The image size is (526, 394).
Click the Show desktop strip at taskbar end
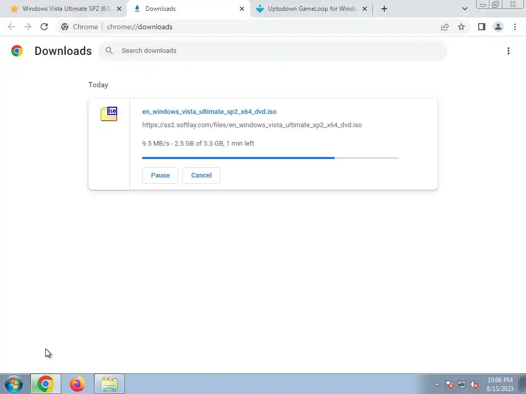click(522, 384)
